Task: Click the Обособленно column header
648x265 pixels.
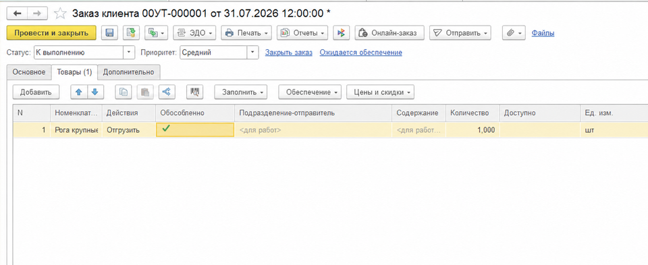Action: click(195, 113)
